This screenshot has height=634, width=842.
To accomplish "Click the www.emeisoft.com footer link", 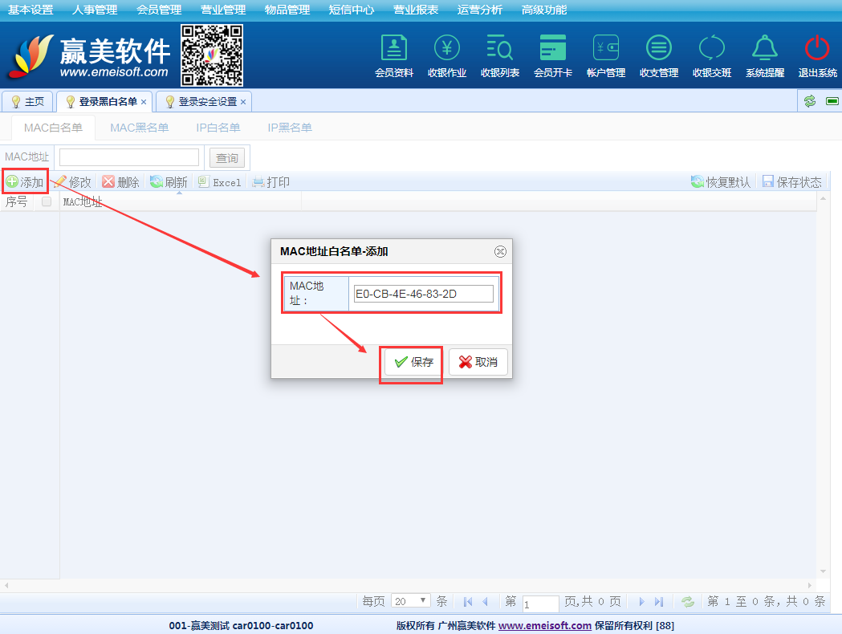I will coord(544,625).
